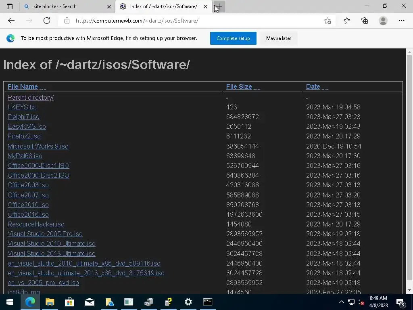Dismiss with Maybe later button
Image resolution: width=413 pixels, height=310 pixels.
click(x=278, y=38)
